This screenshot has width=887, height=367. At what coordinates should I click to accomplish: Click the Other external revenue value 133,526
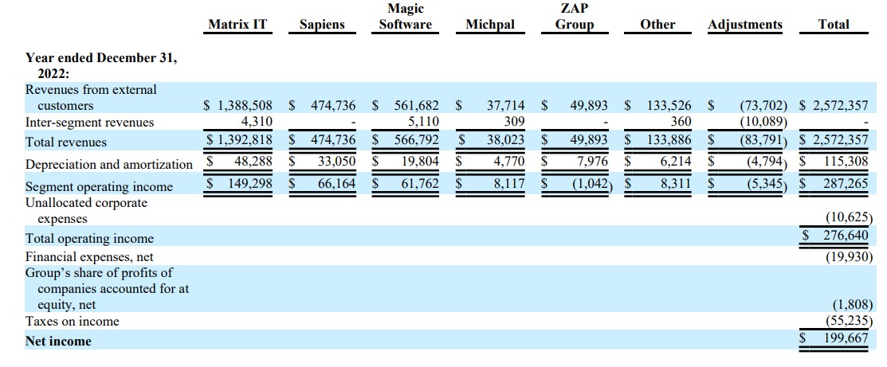(x=669, y=105)
